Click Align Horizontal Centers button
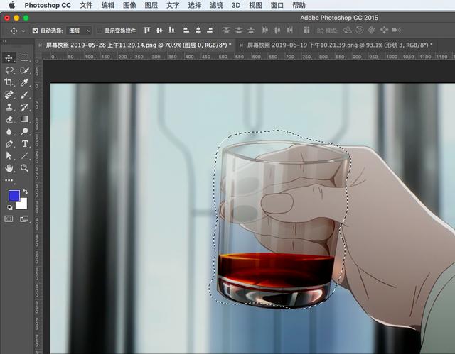455x354 pixels. pyautogui.click(x=198, y=30)
